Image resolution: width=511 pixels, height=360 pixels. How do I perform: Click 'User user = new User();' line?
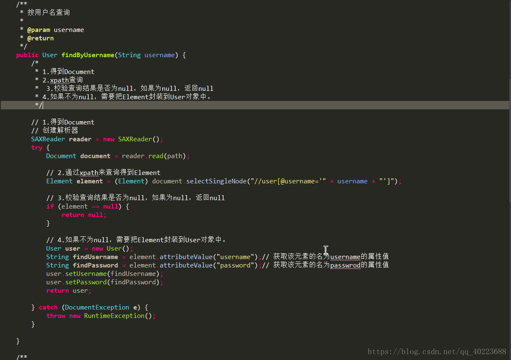click(90, 249)
